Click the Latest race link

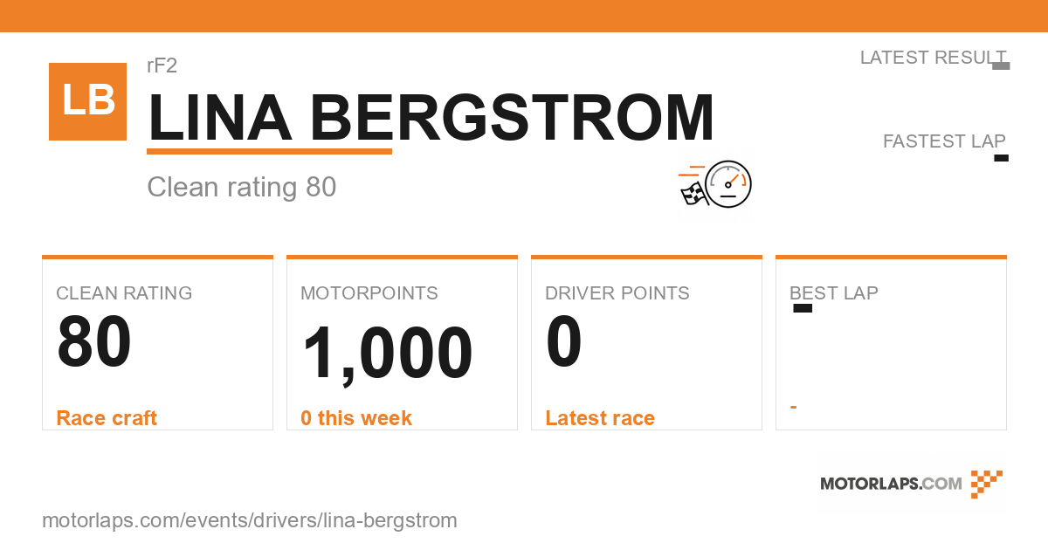point(600,418)
